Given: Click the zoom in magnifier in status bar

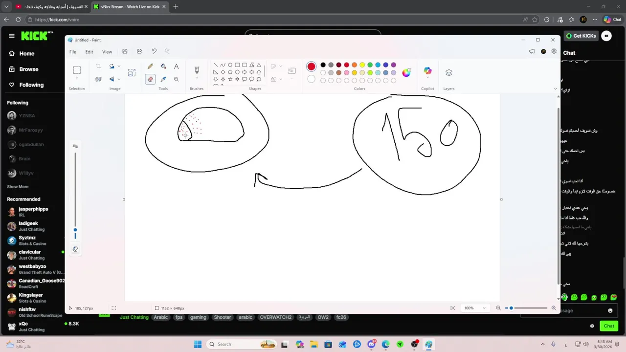Looking at the screenshot, I should (x=554, y=308).
